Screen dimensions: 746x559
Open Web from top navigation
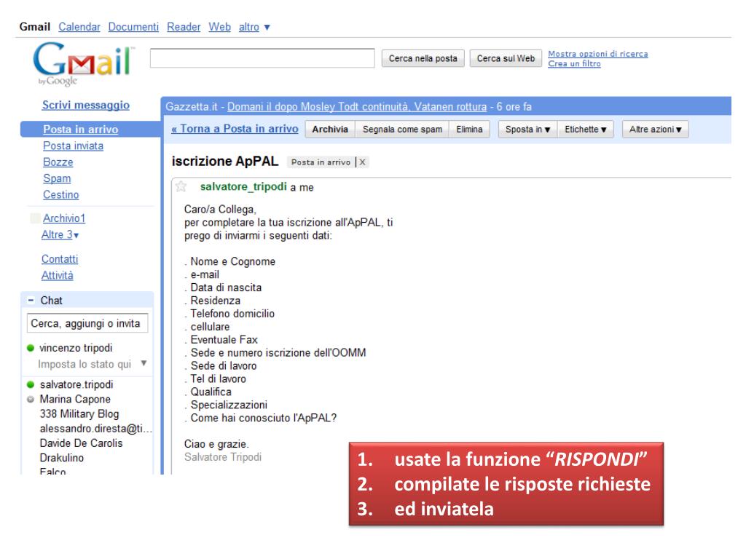pyautogui.click(x=219, y=27)
